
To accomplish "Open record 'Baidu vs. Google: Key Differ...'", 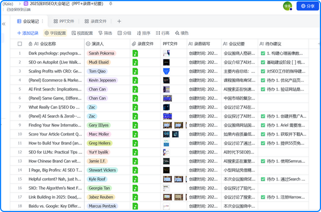I will 55,206.
